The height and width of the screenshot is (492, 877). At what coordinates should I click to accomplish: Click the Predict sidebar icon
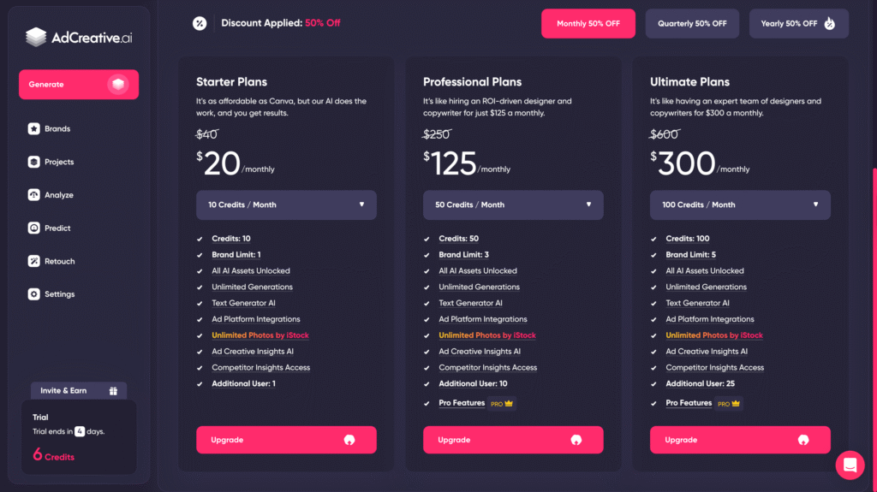click(x=34, y=228)
